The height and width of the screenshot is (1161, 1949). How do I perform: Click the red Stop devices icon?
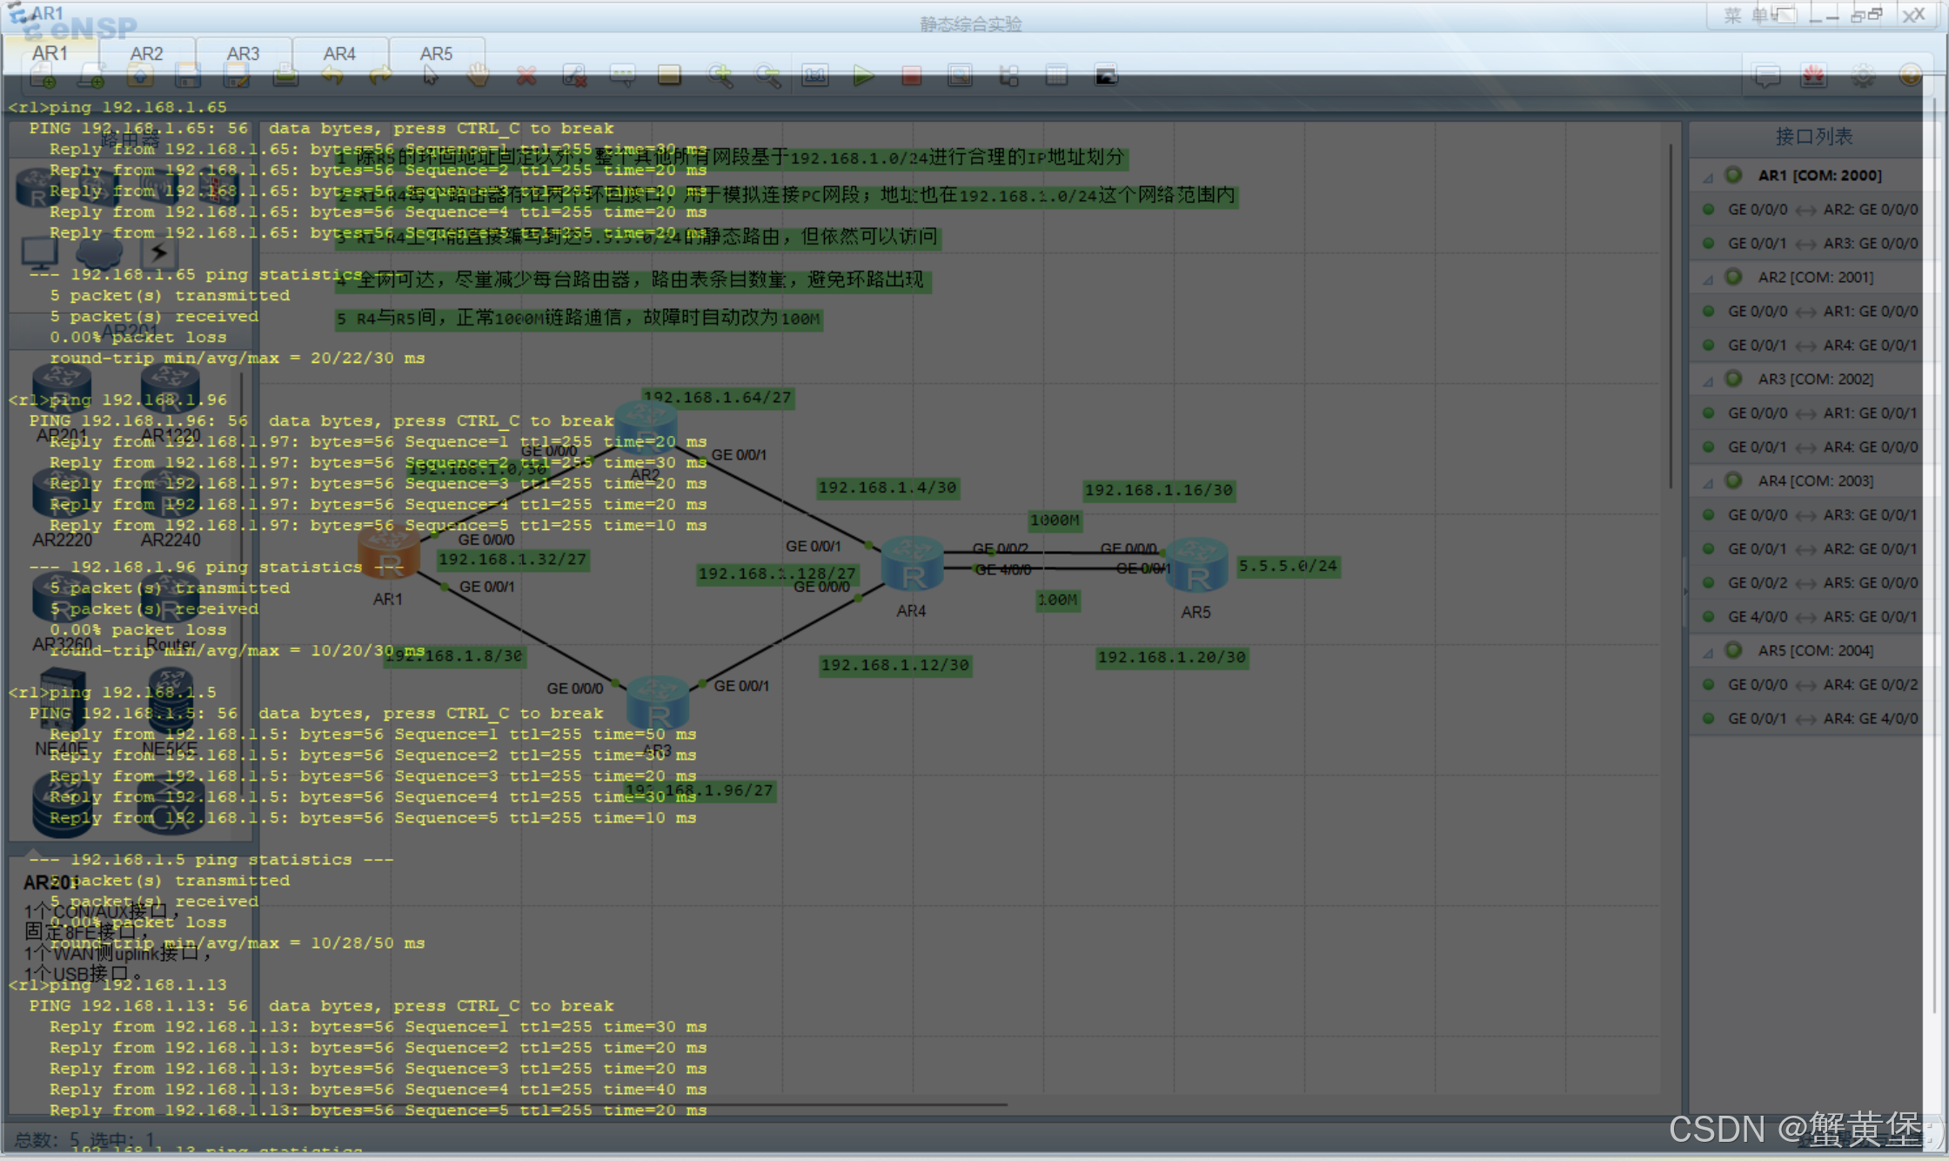[x=911, y=77]
